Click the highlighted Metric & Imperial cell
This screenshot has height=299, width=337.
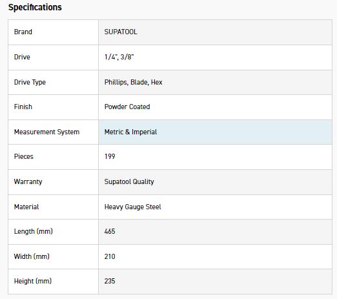[x=215, y=132]
